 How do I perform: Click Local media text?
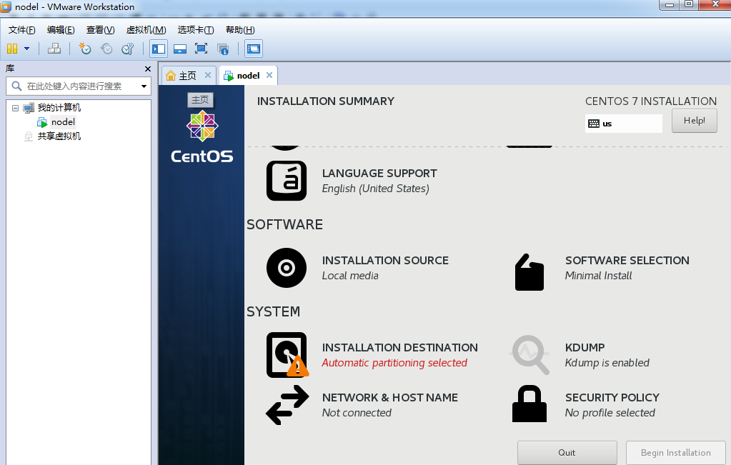click(350, 276)
